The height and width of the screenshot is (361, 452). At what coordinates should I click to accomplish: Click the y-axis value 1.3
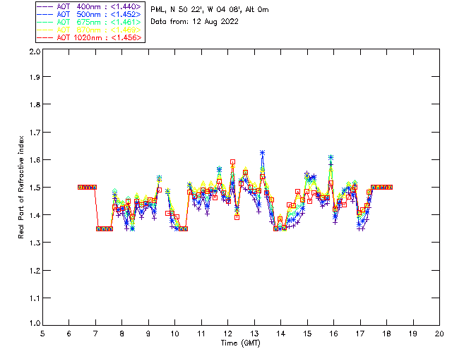(35, 243)
